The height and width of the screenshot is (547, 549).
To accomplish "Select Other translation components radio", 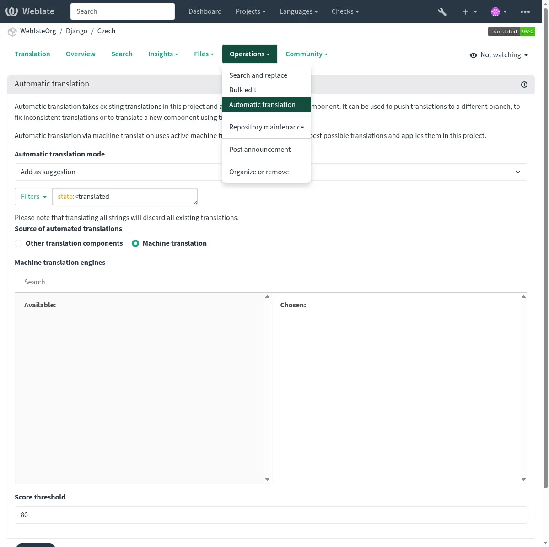I will coord(18,243).
